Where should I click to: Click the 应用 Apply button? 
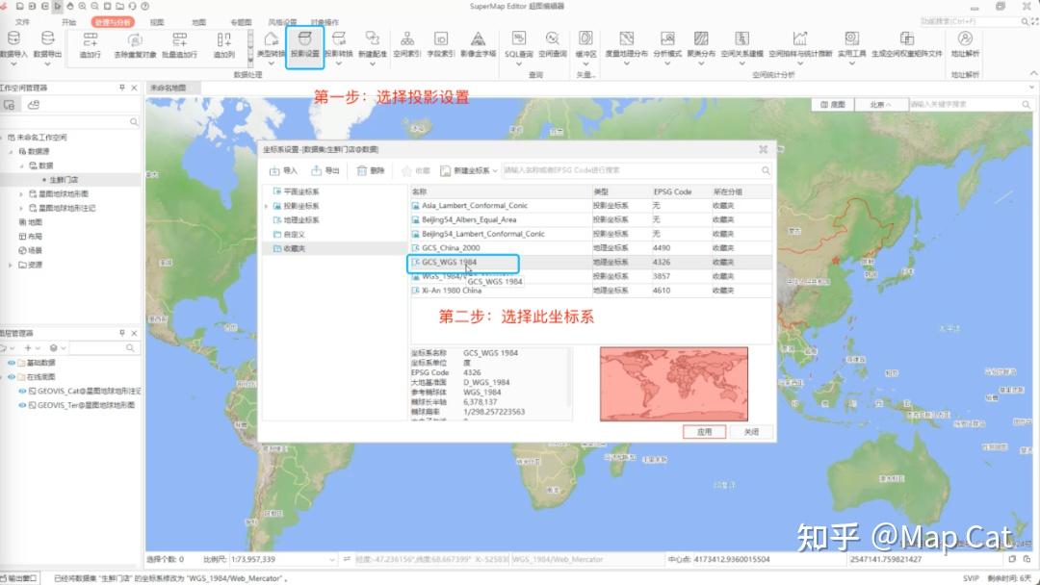(706, 431)
